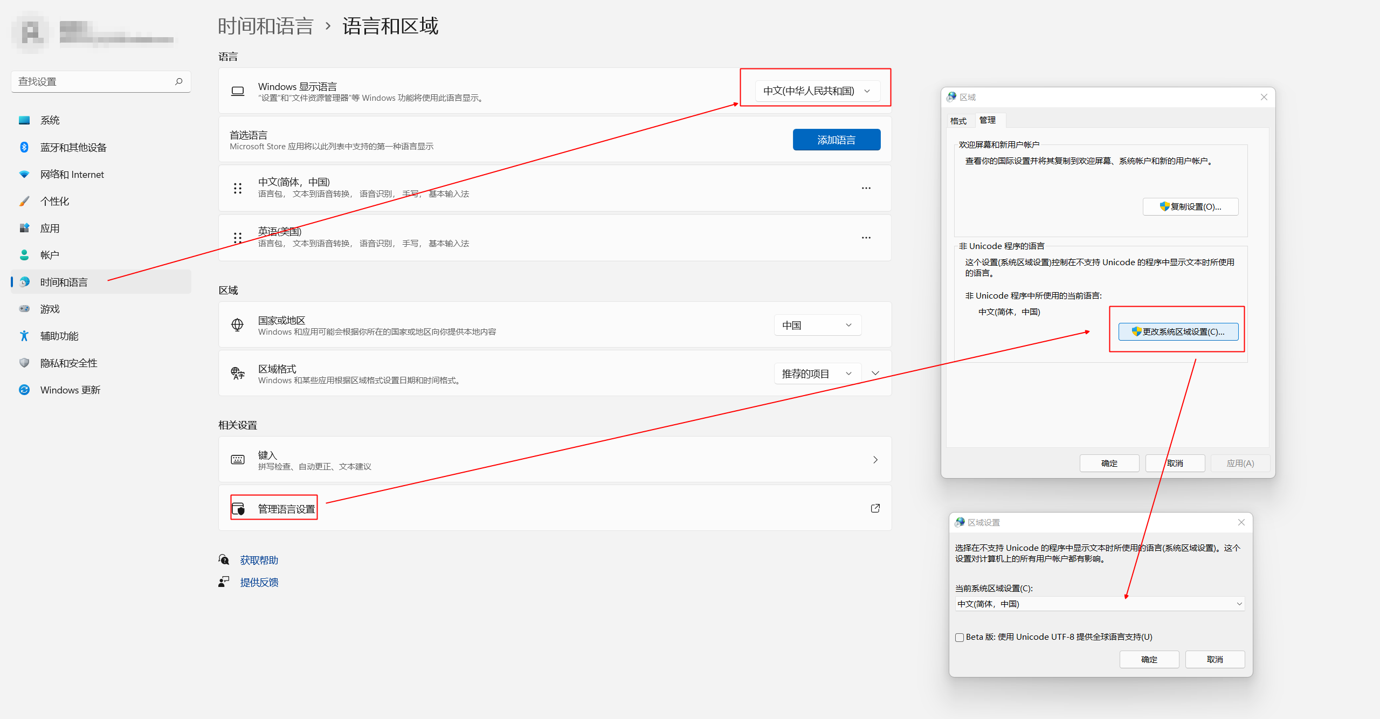Click 复制设置(O)... button

[1190, 207]
